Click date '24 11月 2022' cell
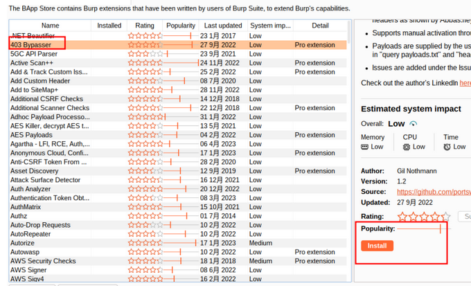 tap(220, 63)
